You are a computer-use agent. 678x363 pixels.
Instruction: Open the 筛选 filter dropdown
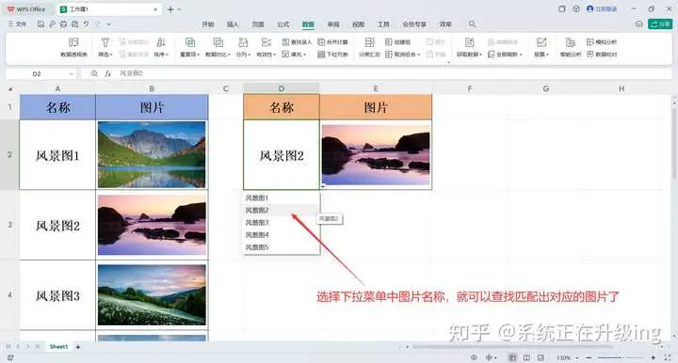point(105,47)
